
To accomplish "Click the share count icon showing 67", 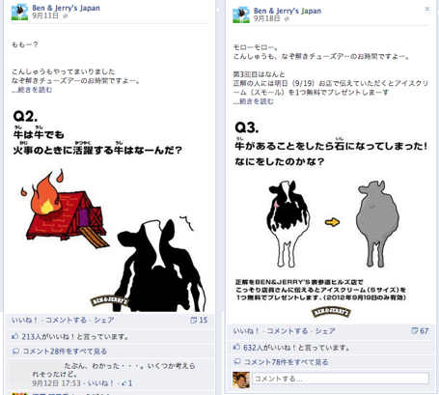I will click(415, 331).
